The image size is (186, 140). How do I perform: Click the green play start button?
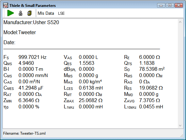[11, 13]
